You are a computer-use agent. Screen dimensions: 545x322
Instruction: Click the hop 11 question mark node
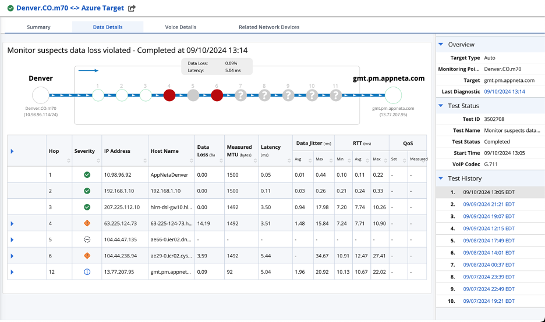tap(335, 95)
